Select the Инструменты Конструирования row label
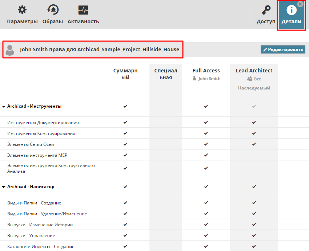Image resolution: width=309 pixels, height=251 pixels. pyautogui.click(x=41, y=134)
